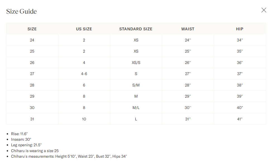Click the S/M standard size cell
270x166 pixels.
click(136, 85)
